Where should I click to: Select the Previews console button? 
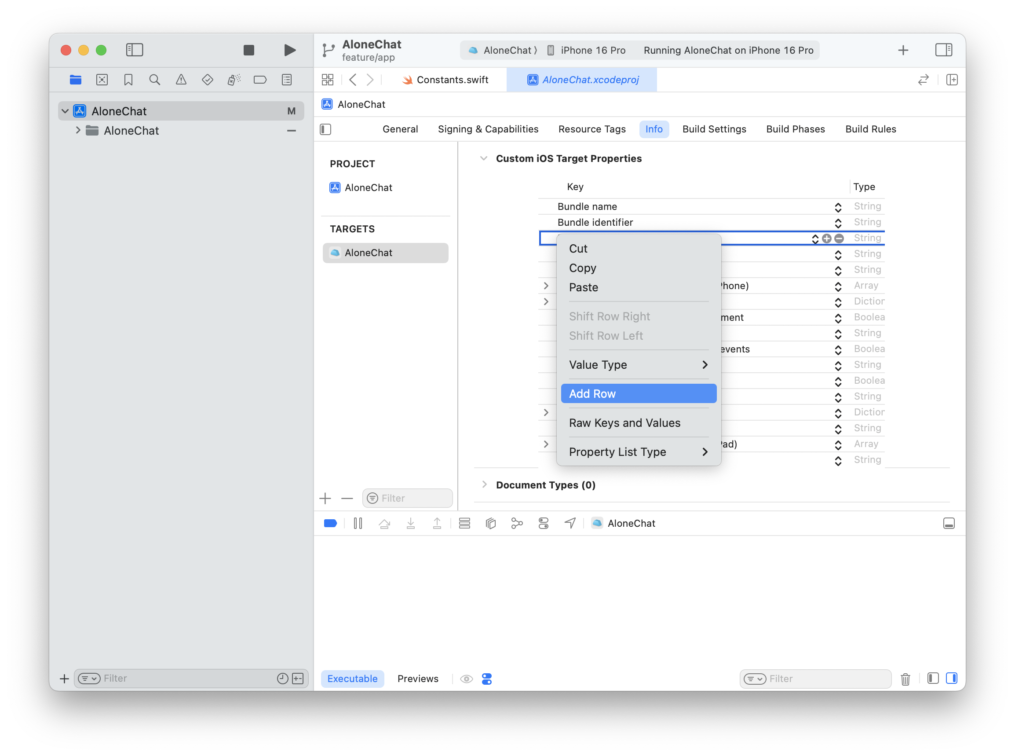point(418,679)
